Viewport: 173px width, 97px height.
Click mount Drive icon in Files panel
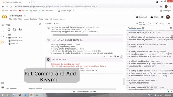20,29
